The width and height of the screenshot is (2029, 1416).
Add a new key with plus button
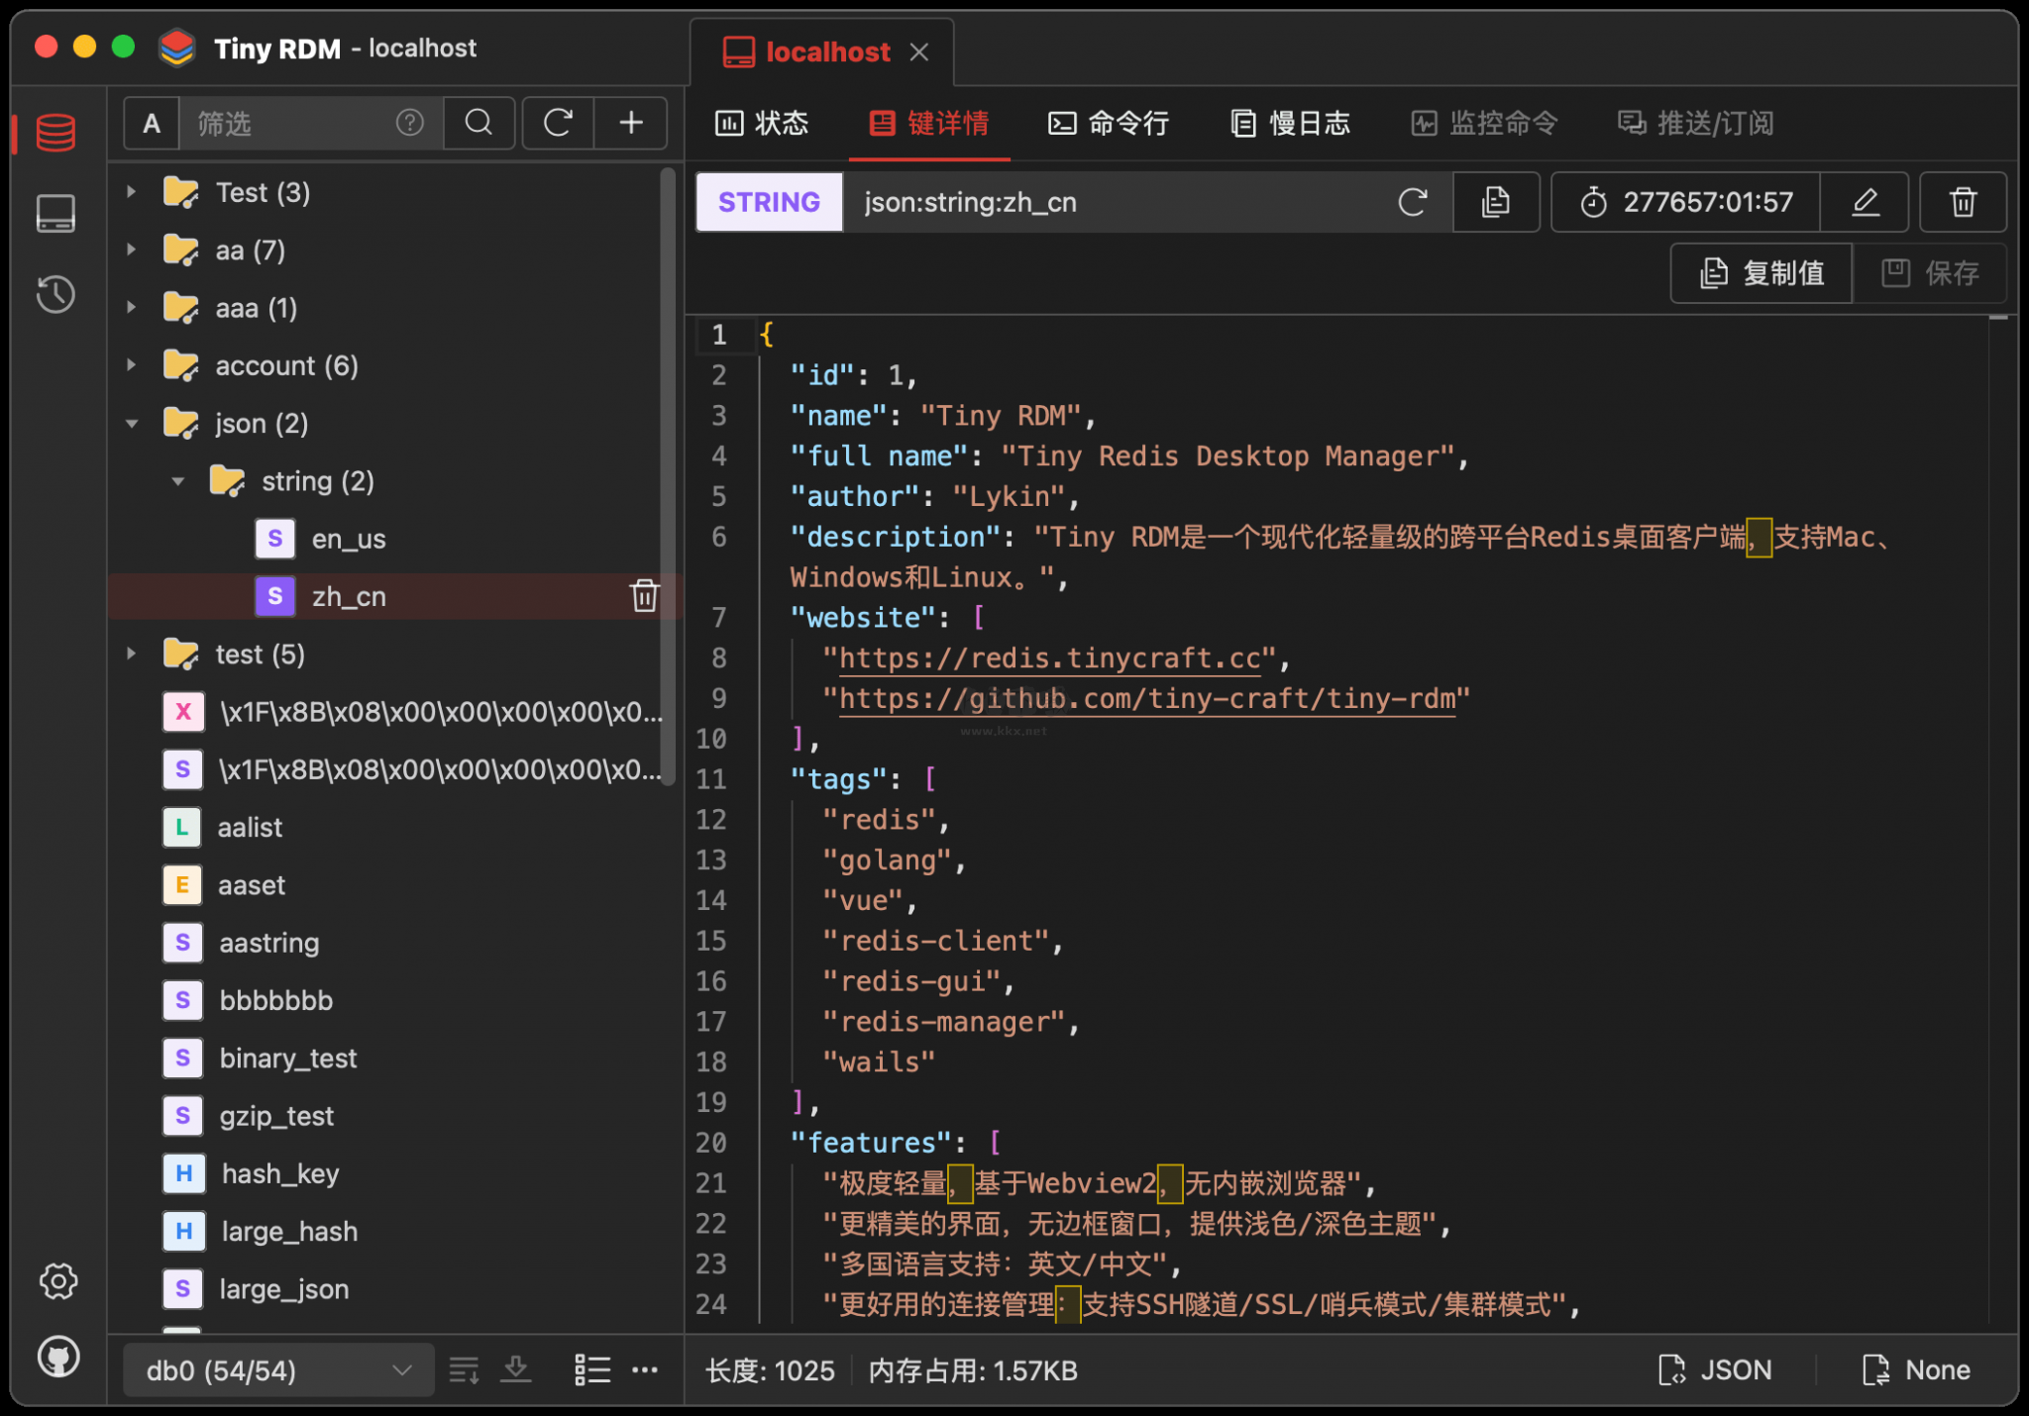pos(631,123)
